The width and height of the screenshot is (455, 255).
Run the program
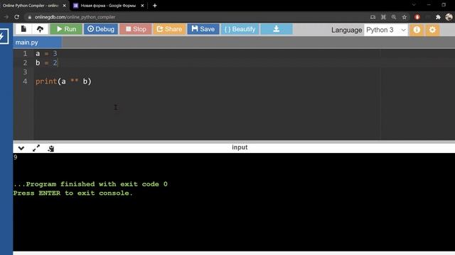tap(66, 29)
